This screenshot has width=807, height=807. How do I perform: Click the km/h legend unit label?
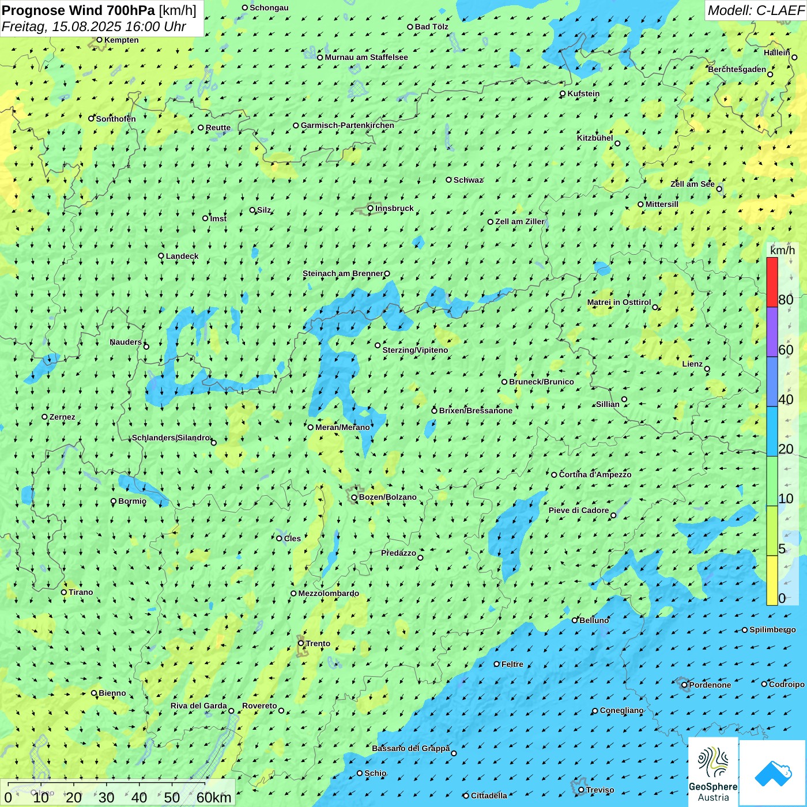point(782,250)
